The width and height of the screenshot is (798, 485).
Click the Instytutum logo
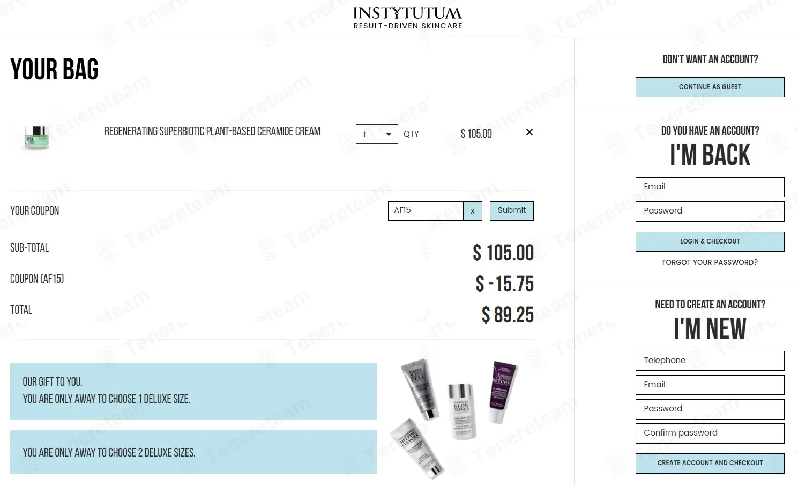(x=407, y=18)
